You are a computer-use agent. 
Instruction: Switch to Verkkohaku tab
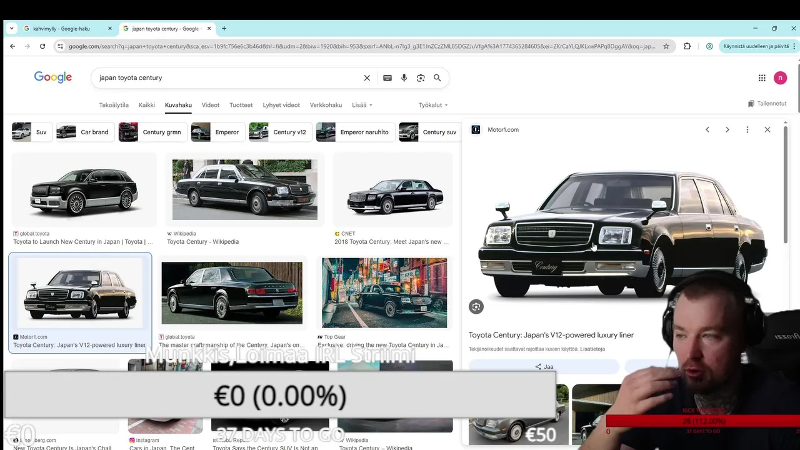[x=326, y=105]
